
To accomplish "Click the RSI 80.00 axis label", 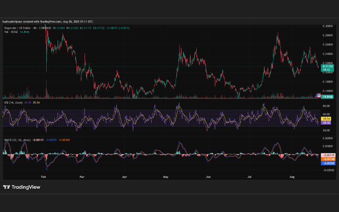I will click(326, 106).
